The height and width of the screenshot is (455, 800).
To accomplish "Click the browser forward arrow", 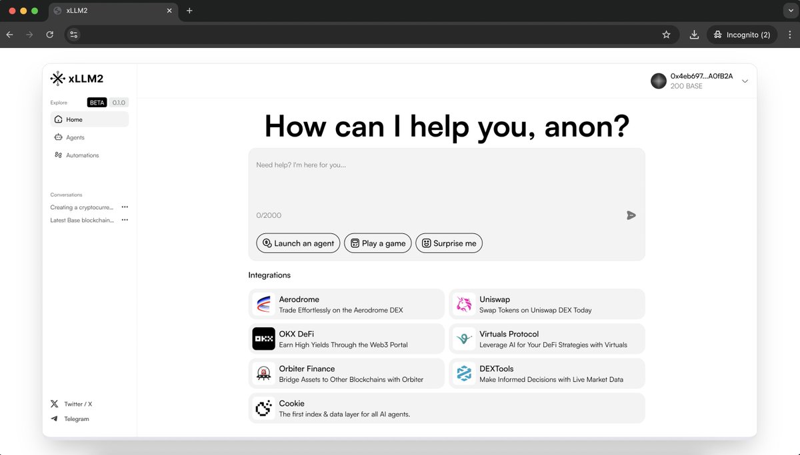I will click(29, 35).
